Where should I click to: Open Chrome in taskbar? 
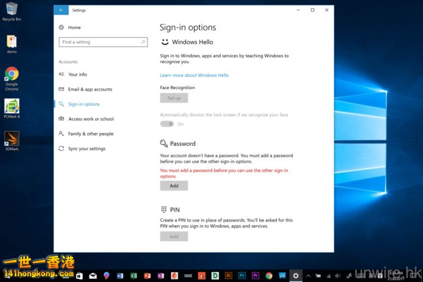click(269, 275)
